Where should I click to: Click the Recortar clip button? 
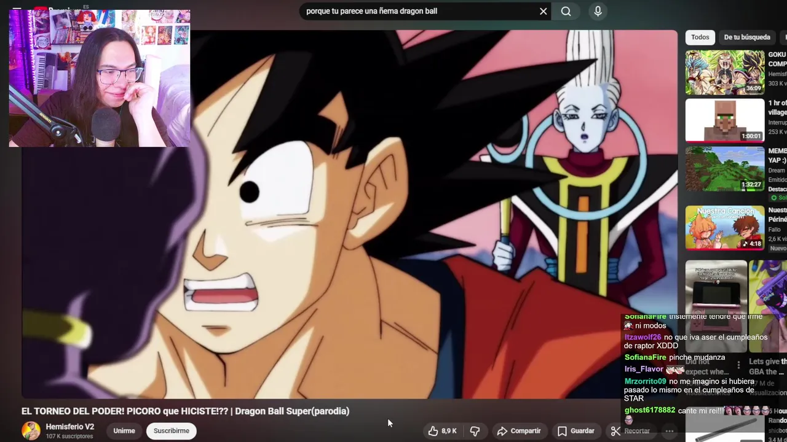coord(630,431)
